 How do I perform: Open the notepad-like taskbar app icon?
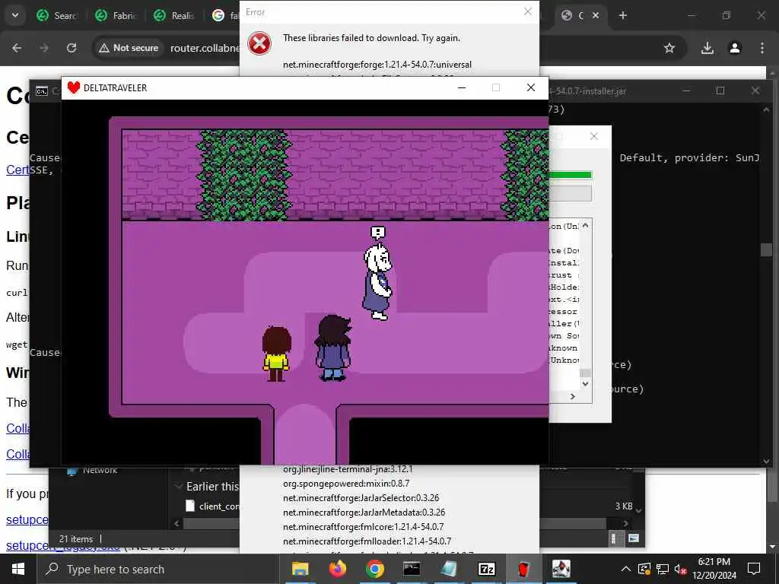coord(449,569)
